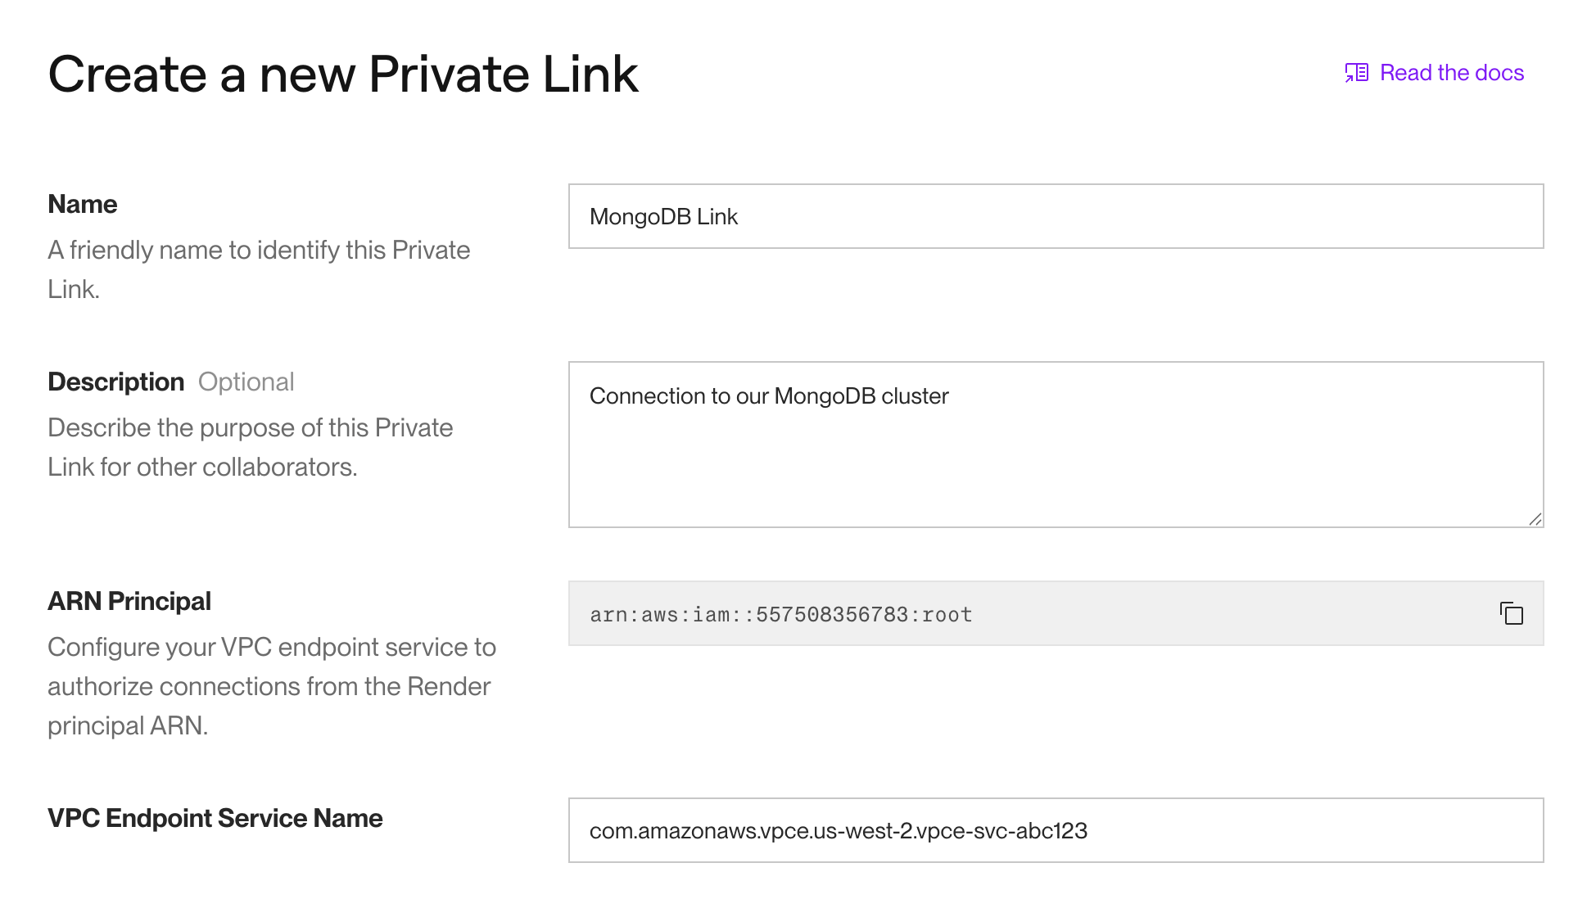Click the documentation icon next to Read the docs

(1356, 72)
